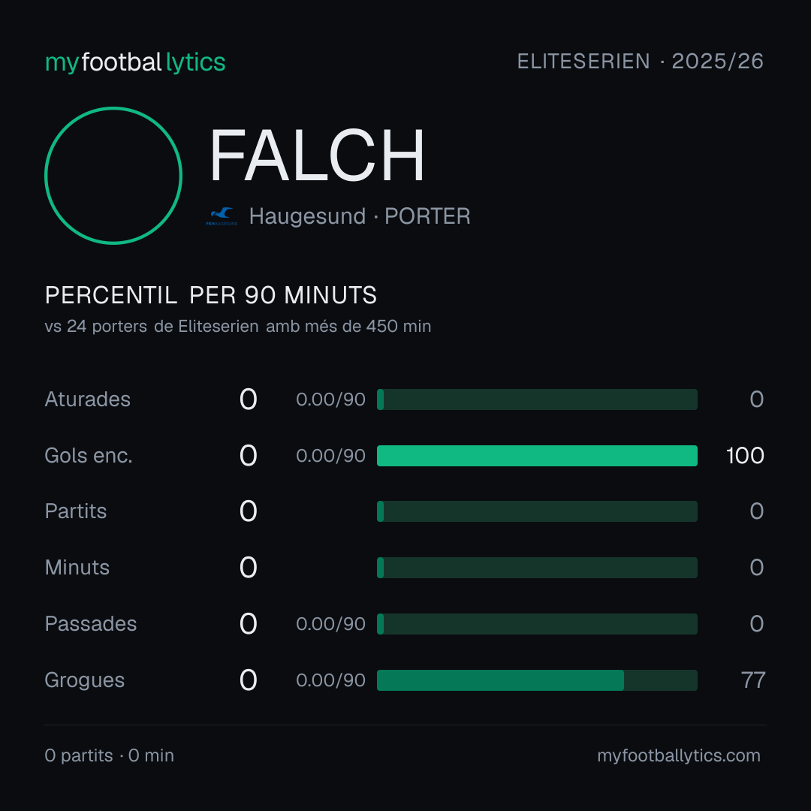Image resolution: width=811 pixels, height=811 pixels.
Task: Click the 77 percentile value for Grogues
Action: click(x=753, y=680)
